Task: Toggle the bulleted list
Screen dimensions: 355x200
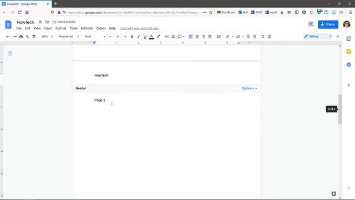Action: [238, 37]
